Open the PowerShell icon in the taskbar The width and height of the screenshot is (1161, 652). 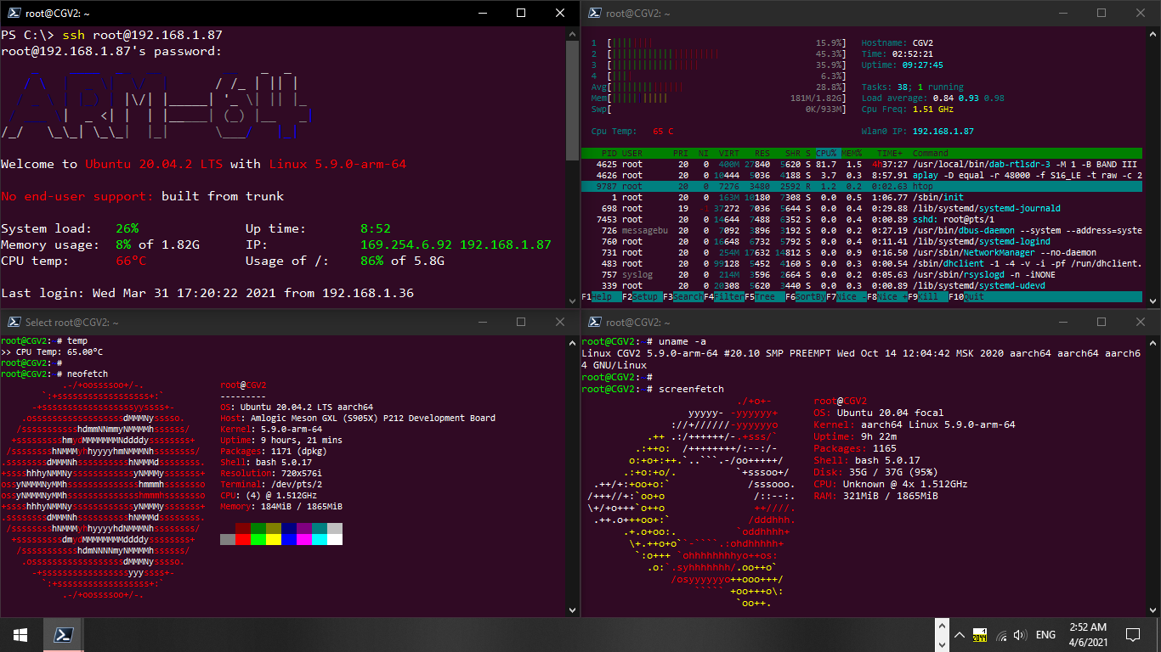point(63,634)
